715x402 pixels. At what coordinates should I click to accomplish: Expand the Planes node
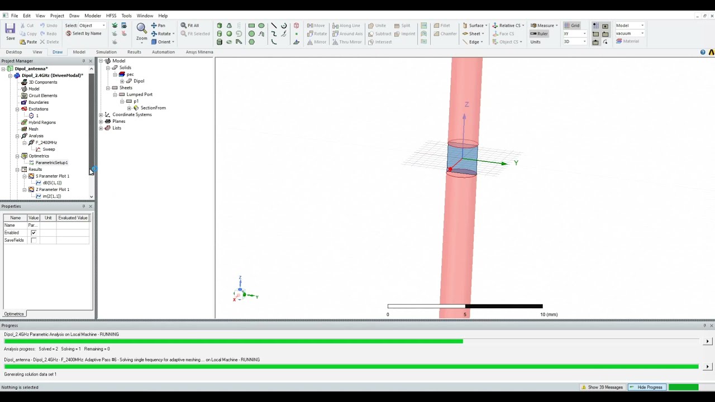tap(101, 121)
